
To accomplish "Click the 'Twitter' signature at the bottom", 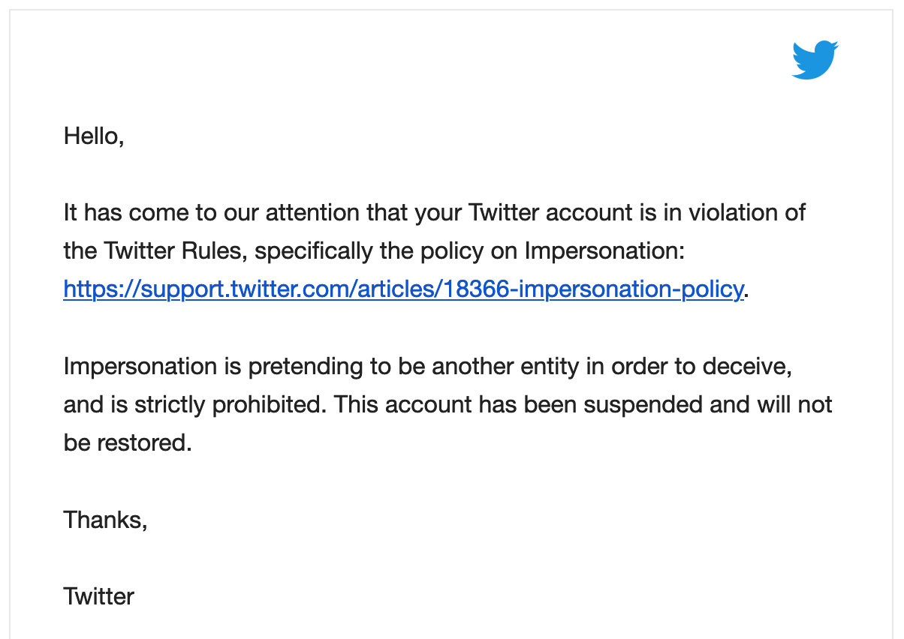I will pos(99,596).
